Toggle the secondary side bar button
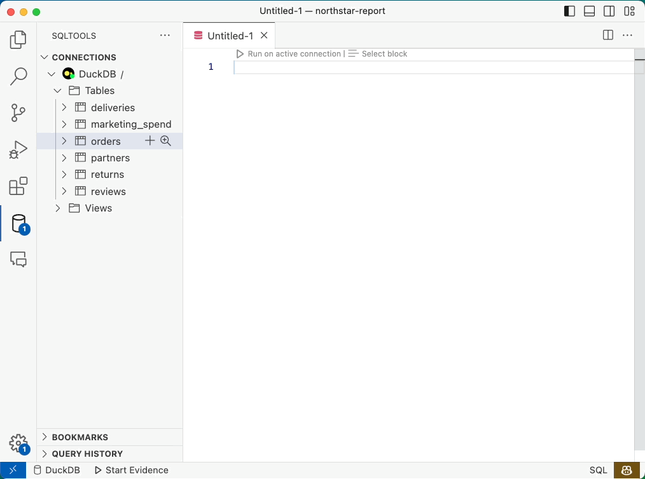The height and width of the screenshot is (479, 645). [x=609, y=11]
